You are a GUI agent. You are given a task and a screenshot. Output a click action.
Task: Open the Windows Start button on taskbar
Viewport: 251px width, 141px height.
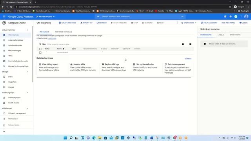point(65,138)
